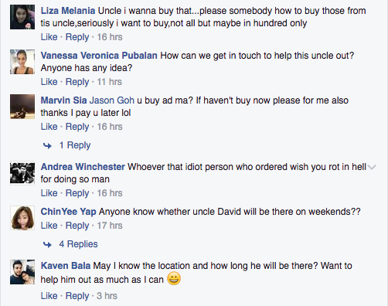
Task: Click Marvin Sia's avatar thumbnail
Action: tap(22, 107)
